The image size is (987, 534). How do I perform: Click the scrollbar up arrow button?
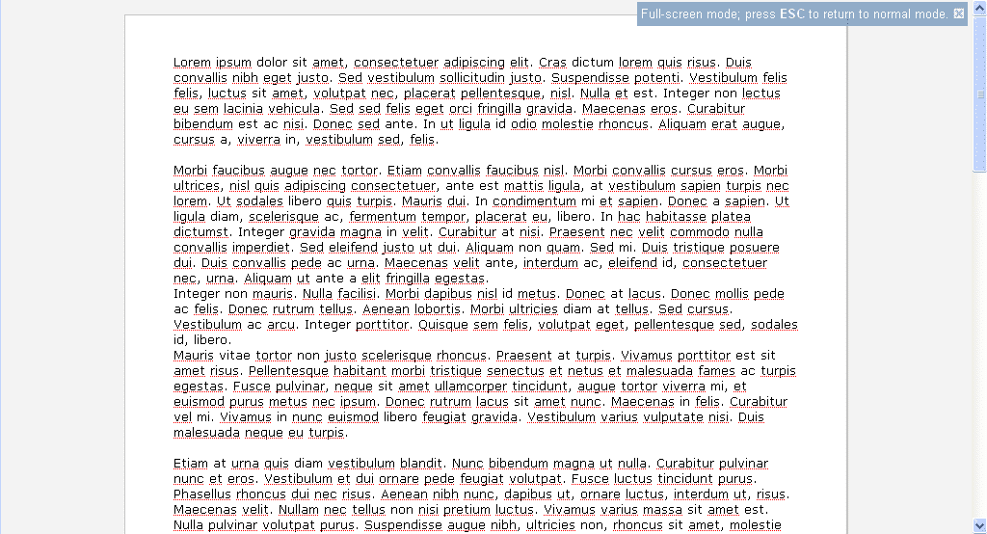point(979,7)
